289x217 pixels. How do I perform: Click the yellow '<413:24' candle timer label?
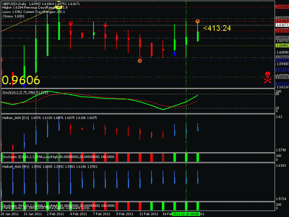217,28
